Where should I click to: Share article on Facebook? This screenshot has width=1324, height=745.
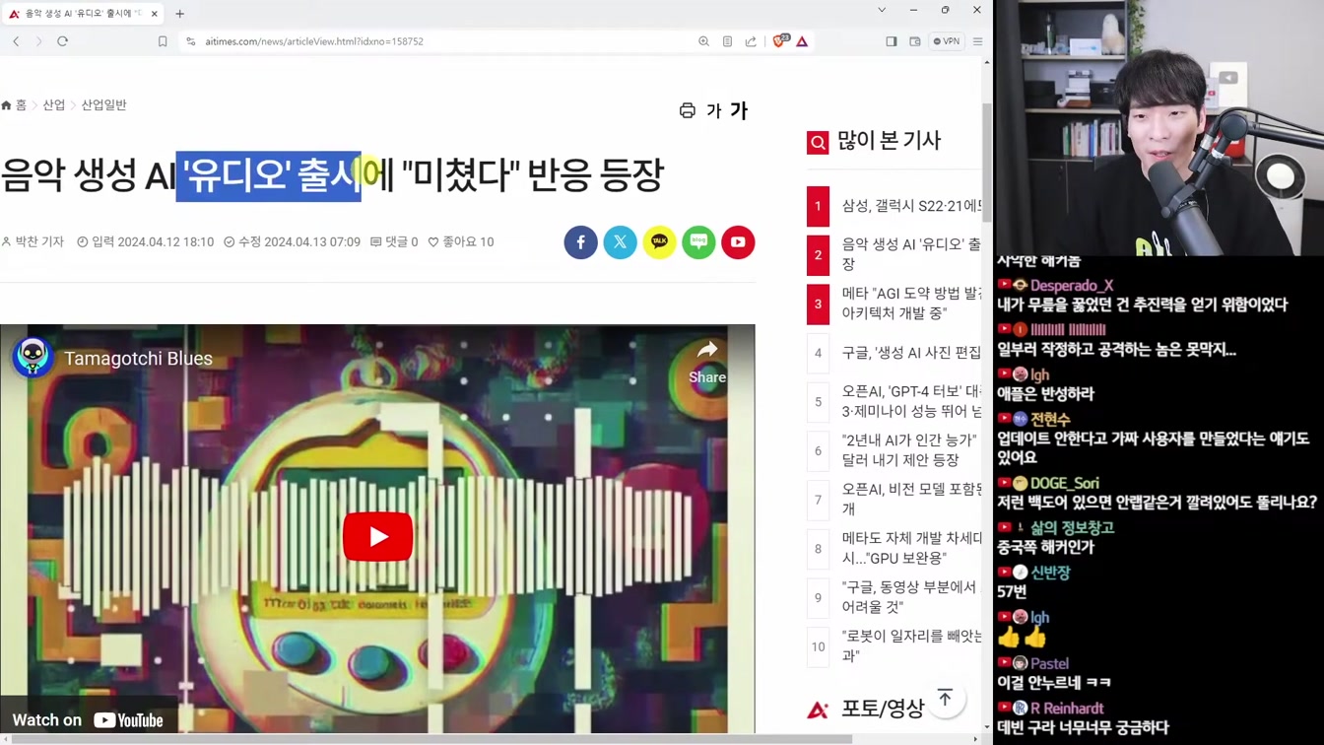tap(581, 242)
